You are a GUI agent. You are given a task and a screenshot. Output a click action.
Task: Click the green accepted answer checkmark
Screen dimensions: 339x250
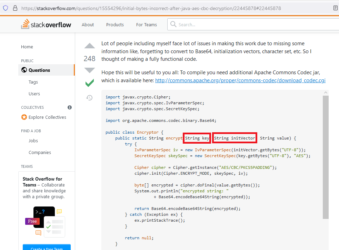(89, 83)
